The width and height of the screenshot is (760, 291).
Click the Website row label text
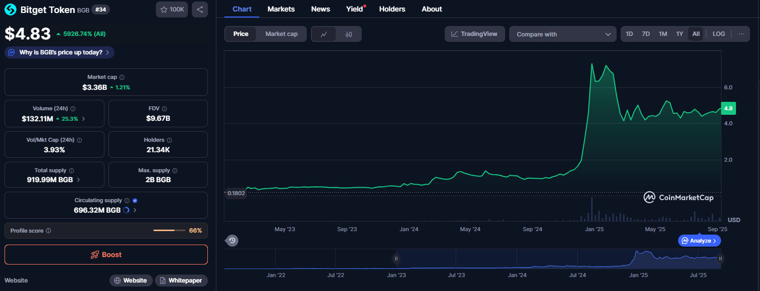click(x=16, y=281)
